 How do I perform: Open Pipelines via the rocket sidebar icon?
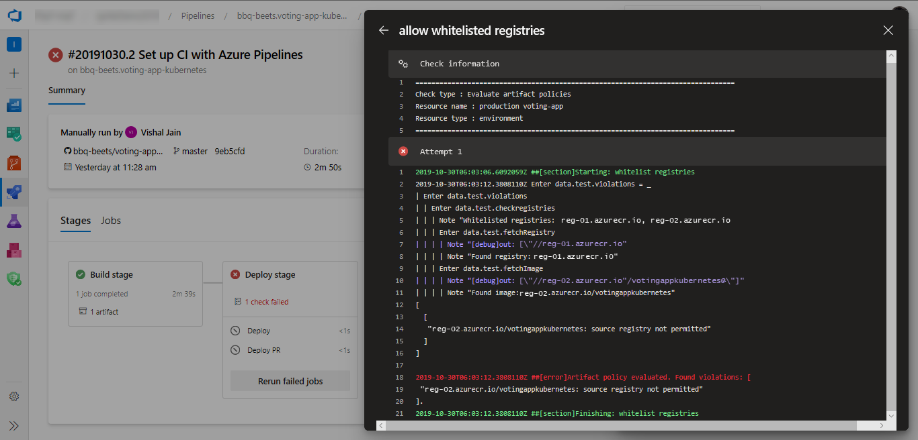pos(13,191)
